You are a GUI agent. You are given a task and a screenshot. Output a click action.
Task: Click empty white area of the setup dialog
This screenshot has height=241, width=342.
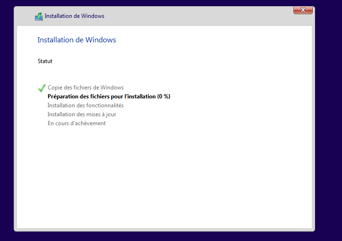189,179
